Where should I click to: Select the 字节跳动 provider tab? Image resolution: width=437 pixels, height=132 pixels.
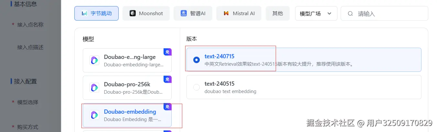click(96, 13)
